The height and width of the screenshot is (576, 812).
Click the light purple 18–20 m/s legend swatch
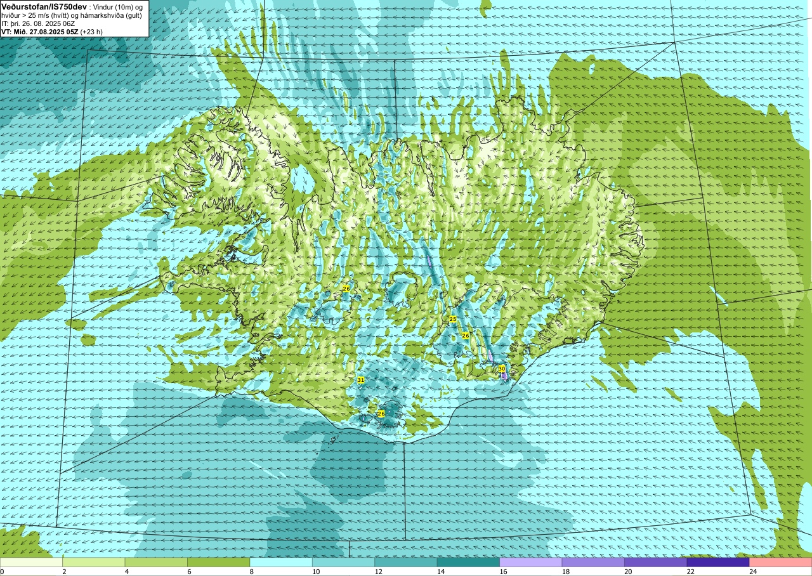593,562
